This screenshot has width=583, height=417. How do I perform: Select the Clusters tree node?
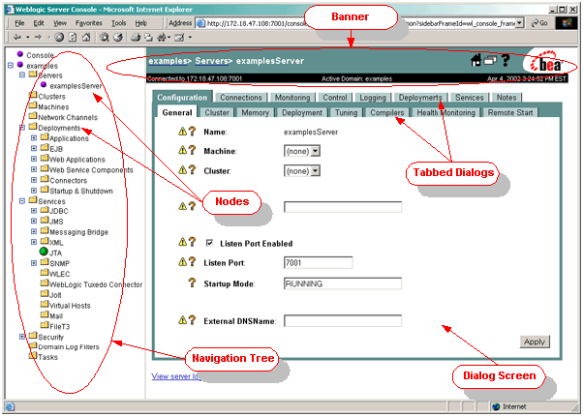(x=51, y=96)
